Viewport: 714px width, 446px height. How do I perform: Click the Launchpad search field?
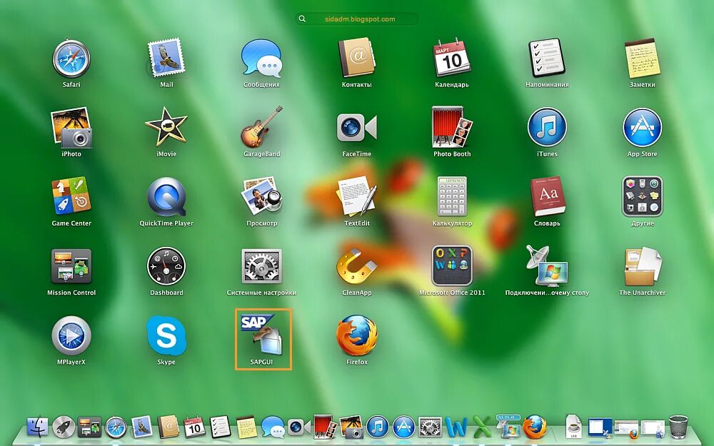point(356,19)
